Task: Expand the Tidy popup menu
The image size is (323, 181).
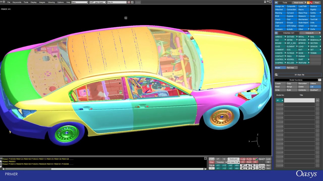Action: [211, 165]
